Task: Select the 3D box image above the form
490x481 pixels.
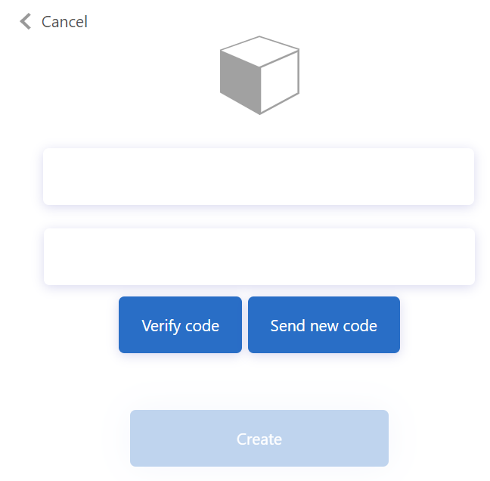Action: pyautogui.click(x=259, y=75)
